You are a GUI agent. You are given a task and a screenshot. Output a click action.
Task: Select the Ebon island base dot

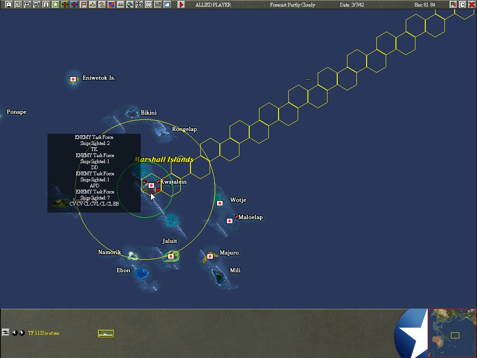pyautogui.click(x=142, y=274)
